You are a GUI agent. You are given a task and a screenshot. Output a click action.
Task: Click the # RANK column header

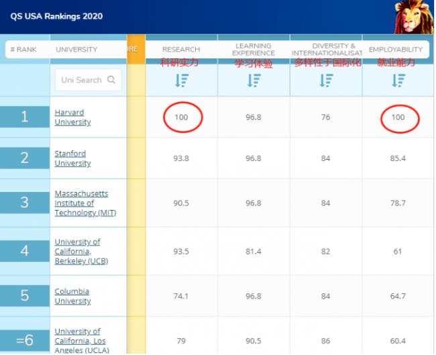tap(23, 50)
